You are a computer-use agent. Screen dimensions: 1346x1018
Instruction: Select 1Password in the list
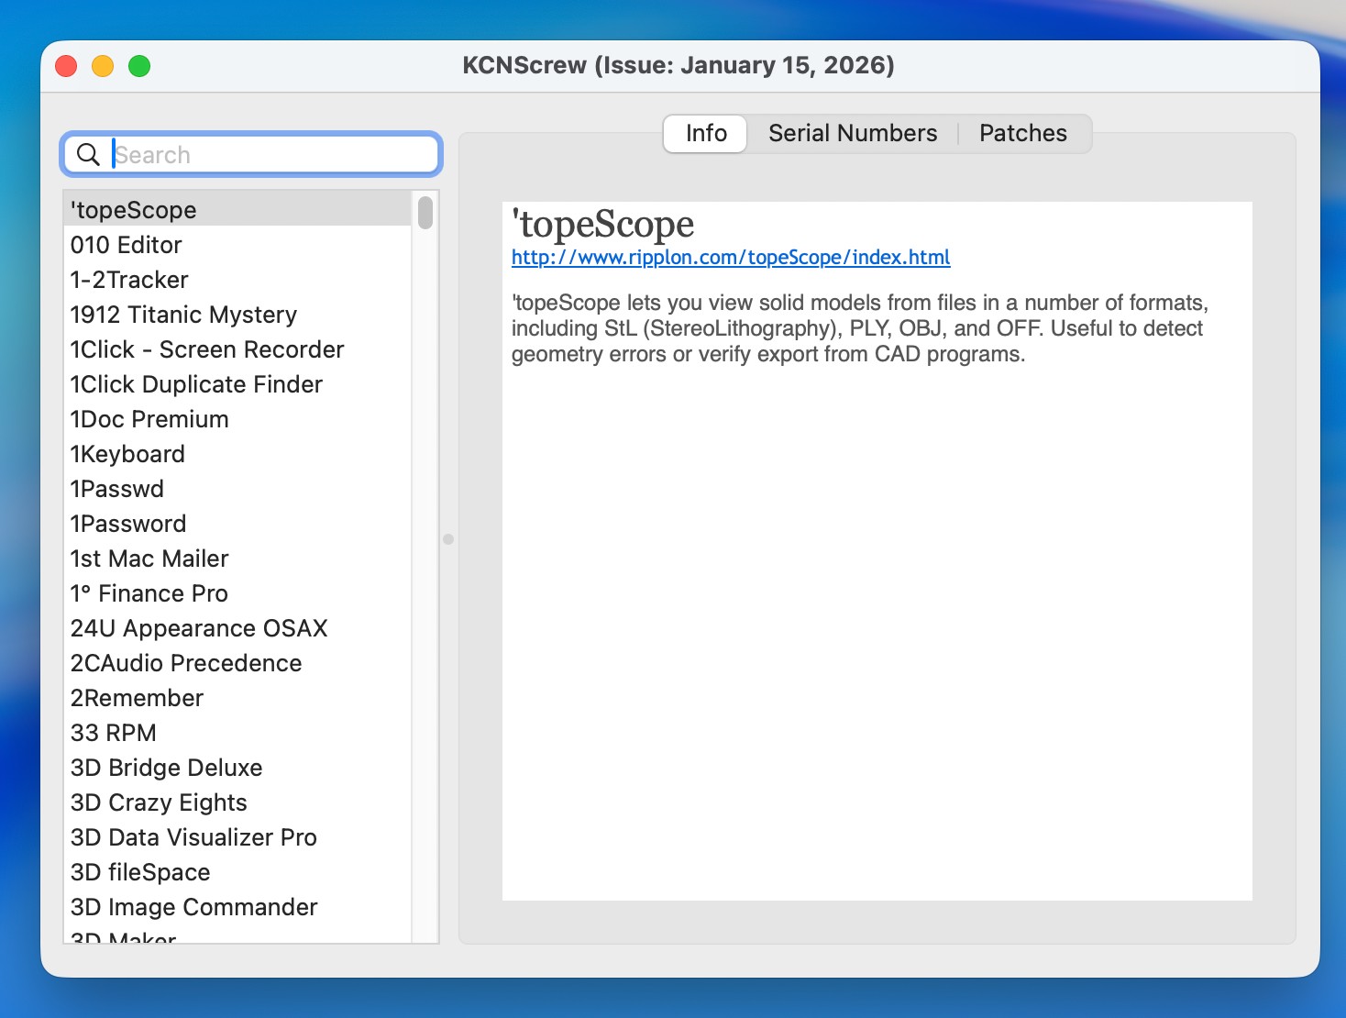[128, 524]
